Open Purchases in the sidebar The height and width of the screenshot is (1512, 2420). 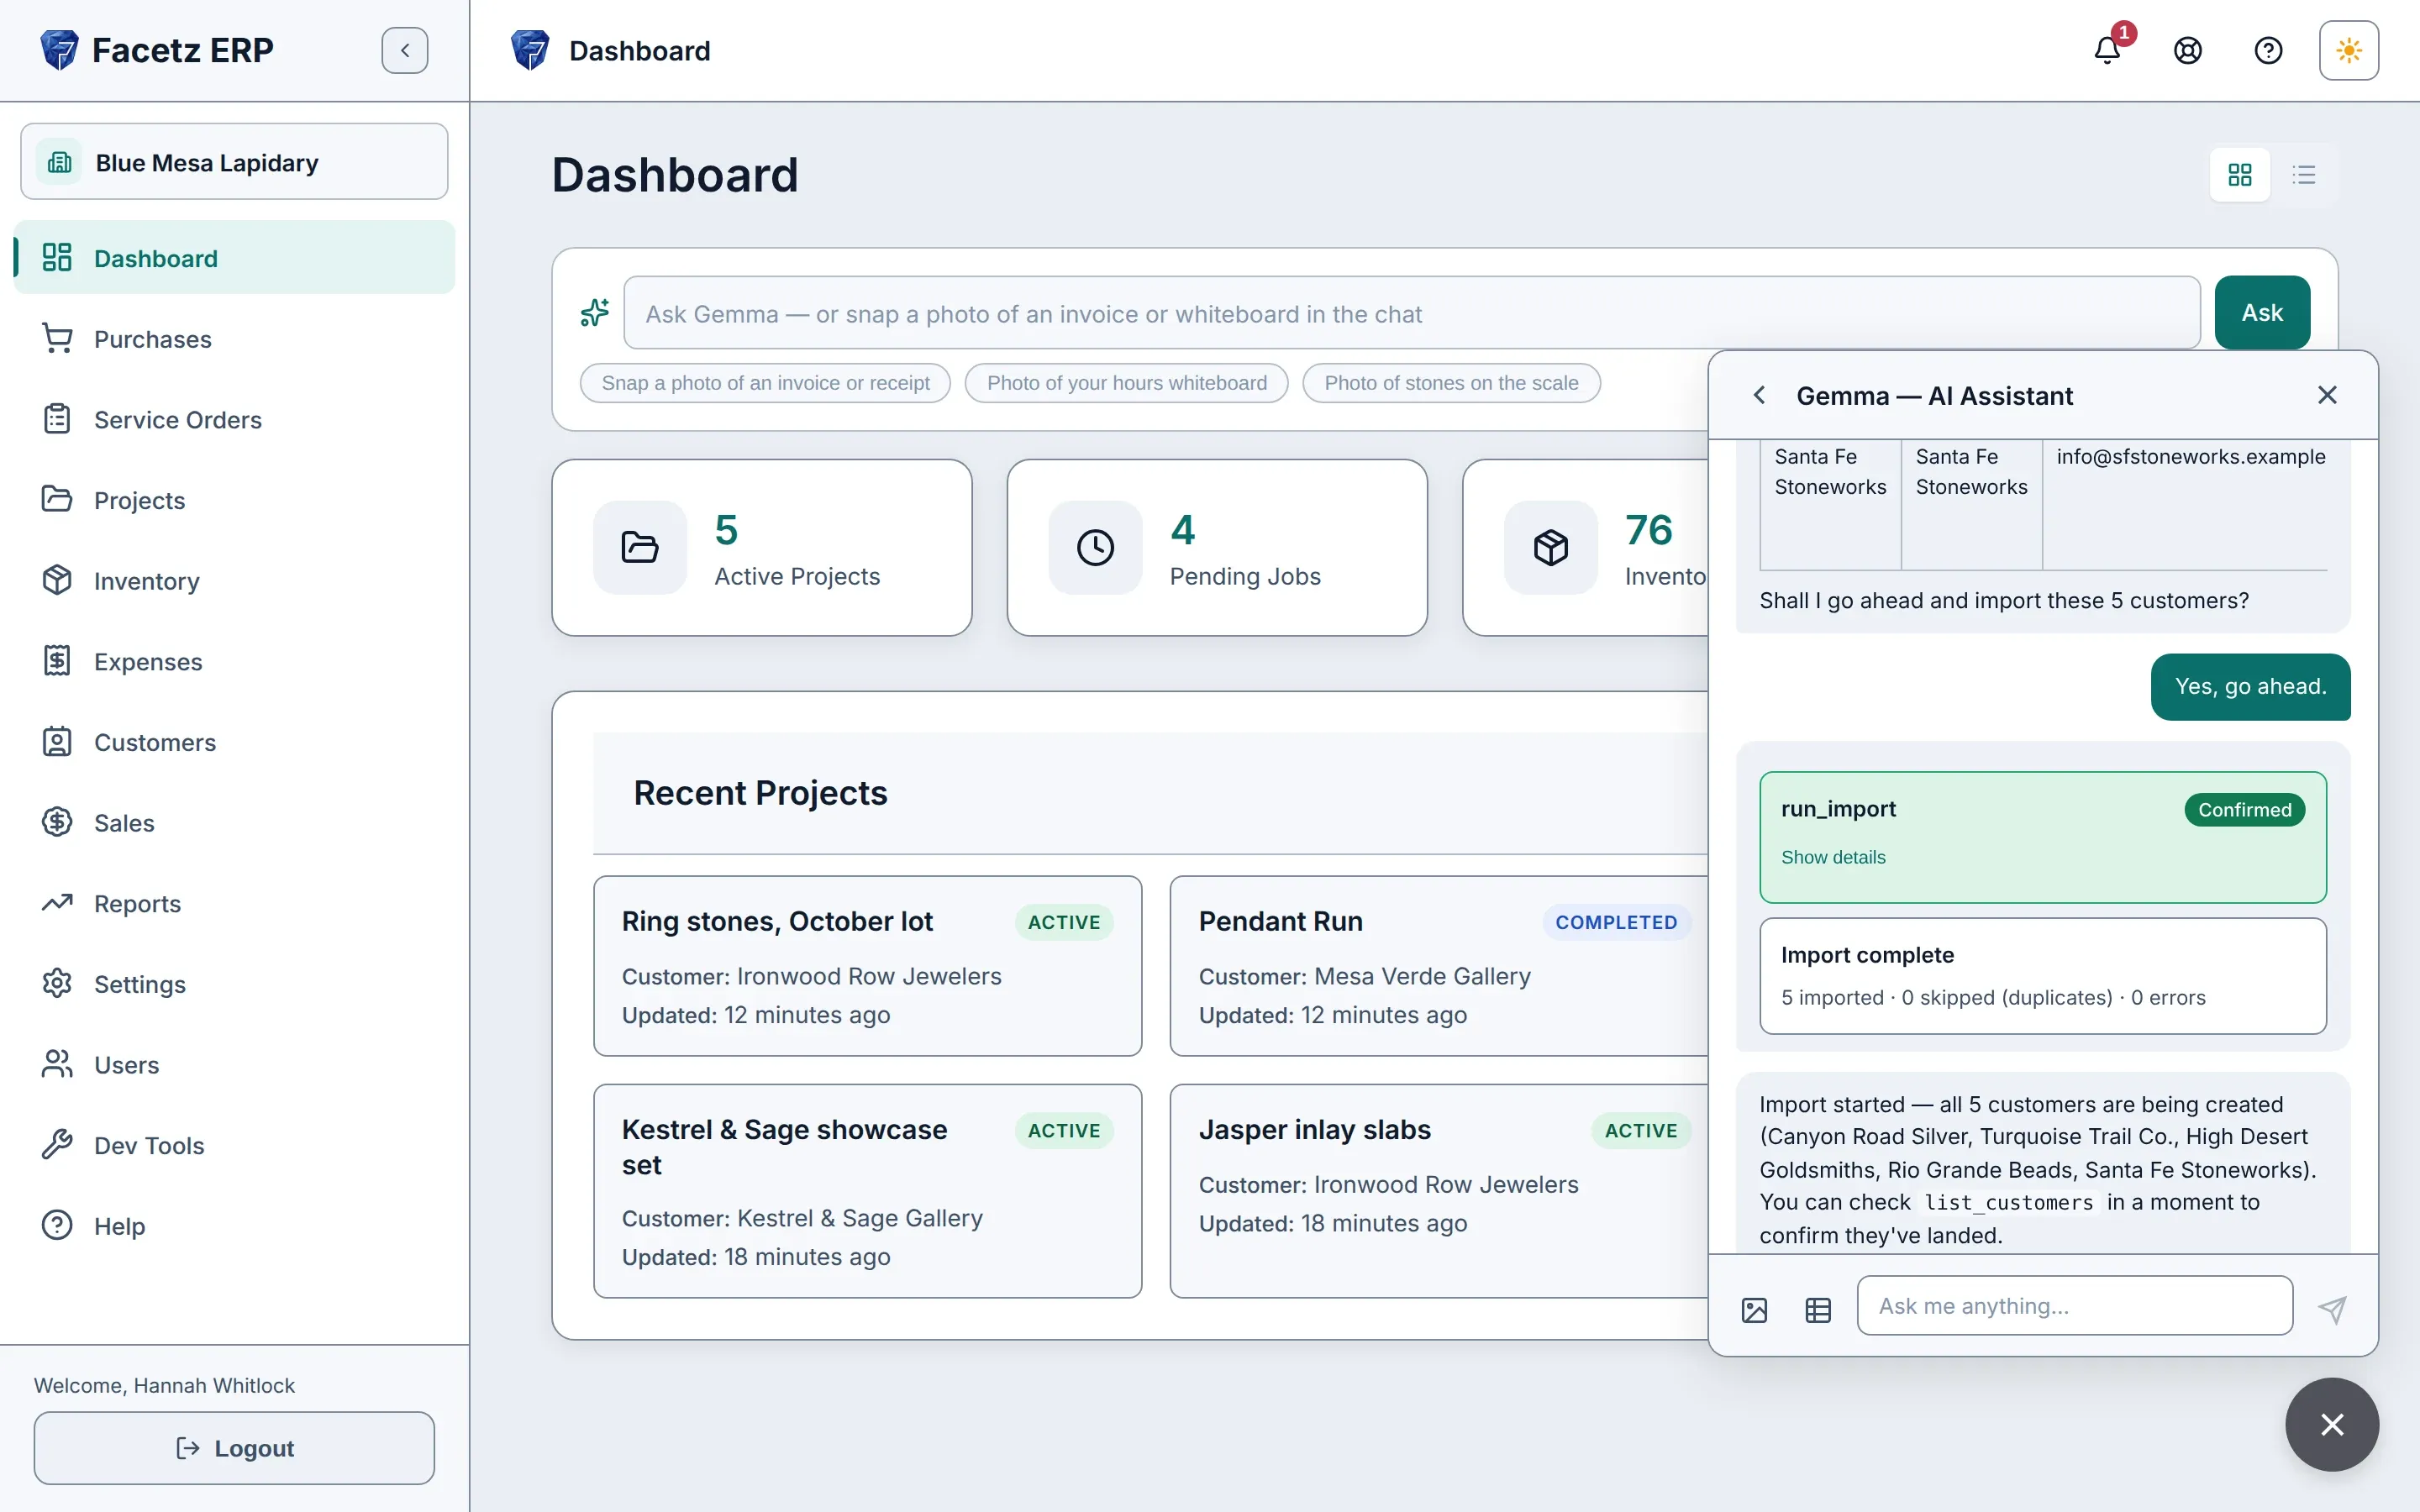click(x=234, y=339)
